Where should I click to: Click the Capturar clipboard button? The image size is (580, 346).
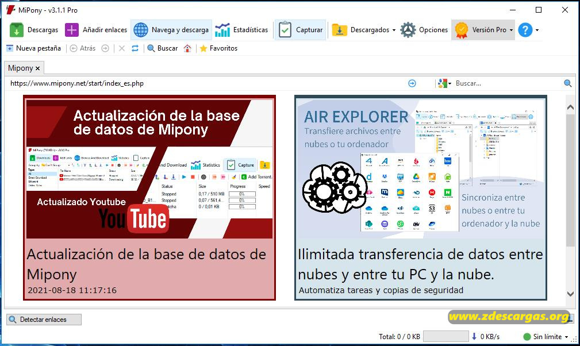click(301, 30)
